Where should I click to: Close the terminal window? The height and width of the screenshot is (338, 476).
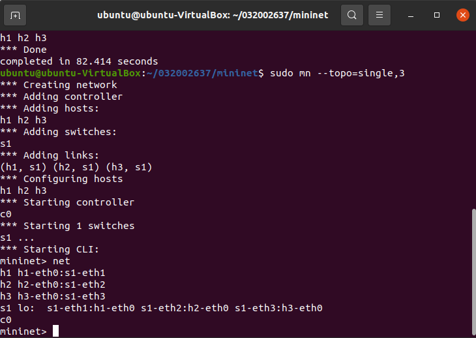tap(462, 14)
